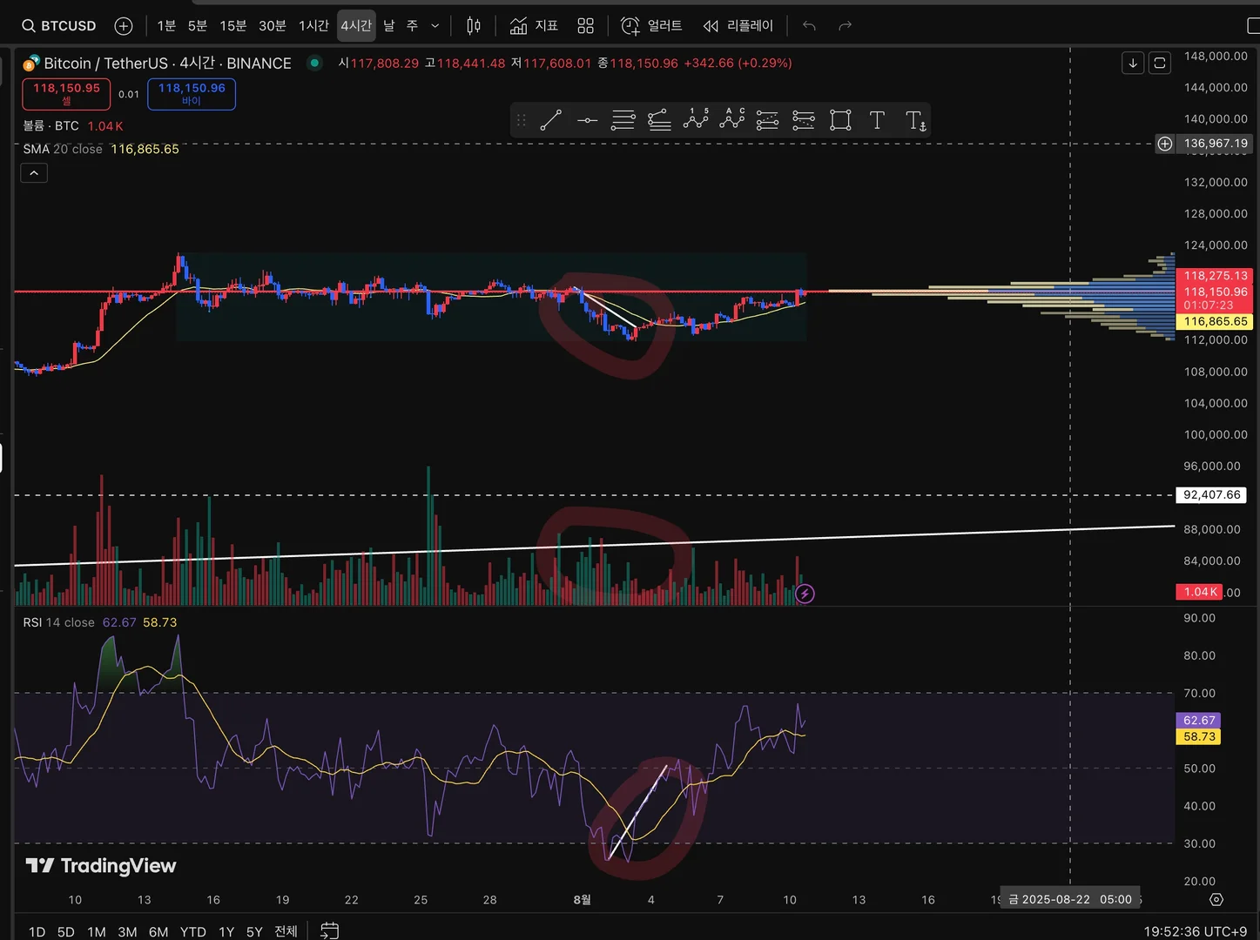Select the Fibonacci retracement tool
Viewport: 1260px width, 940px height.
[x=623, y=120]
